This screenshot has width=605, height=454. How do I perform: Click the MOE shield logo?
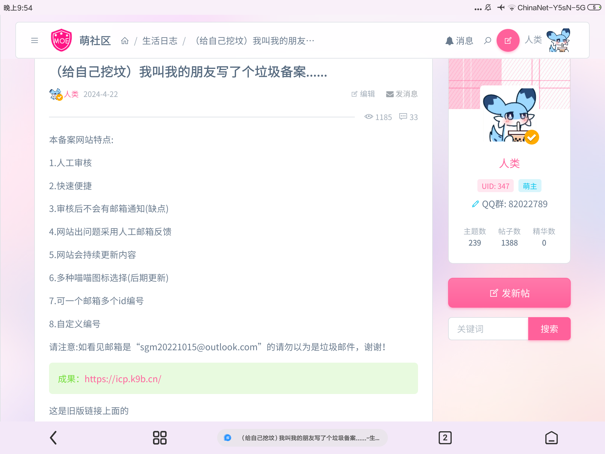coord(61,40)
